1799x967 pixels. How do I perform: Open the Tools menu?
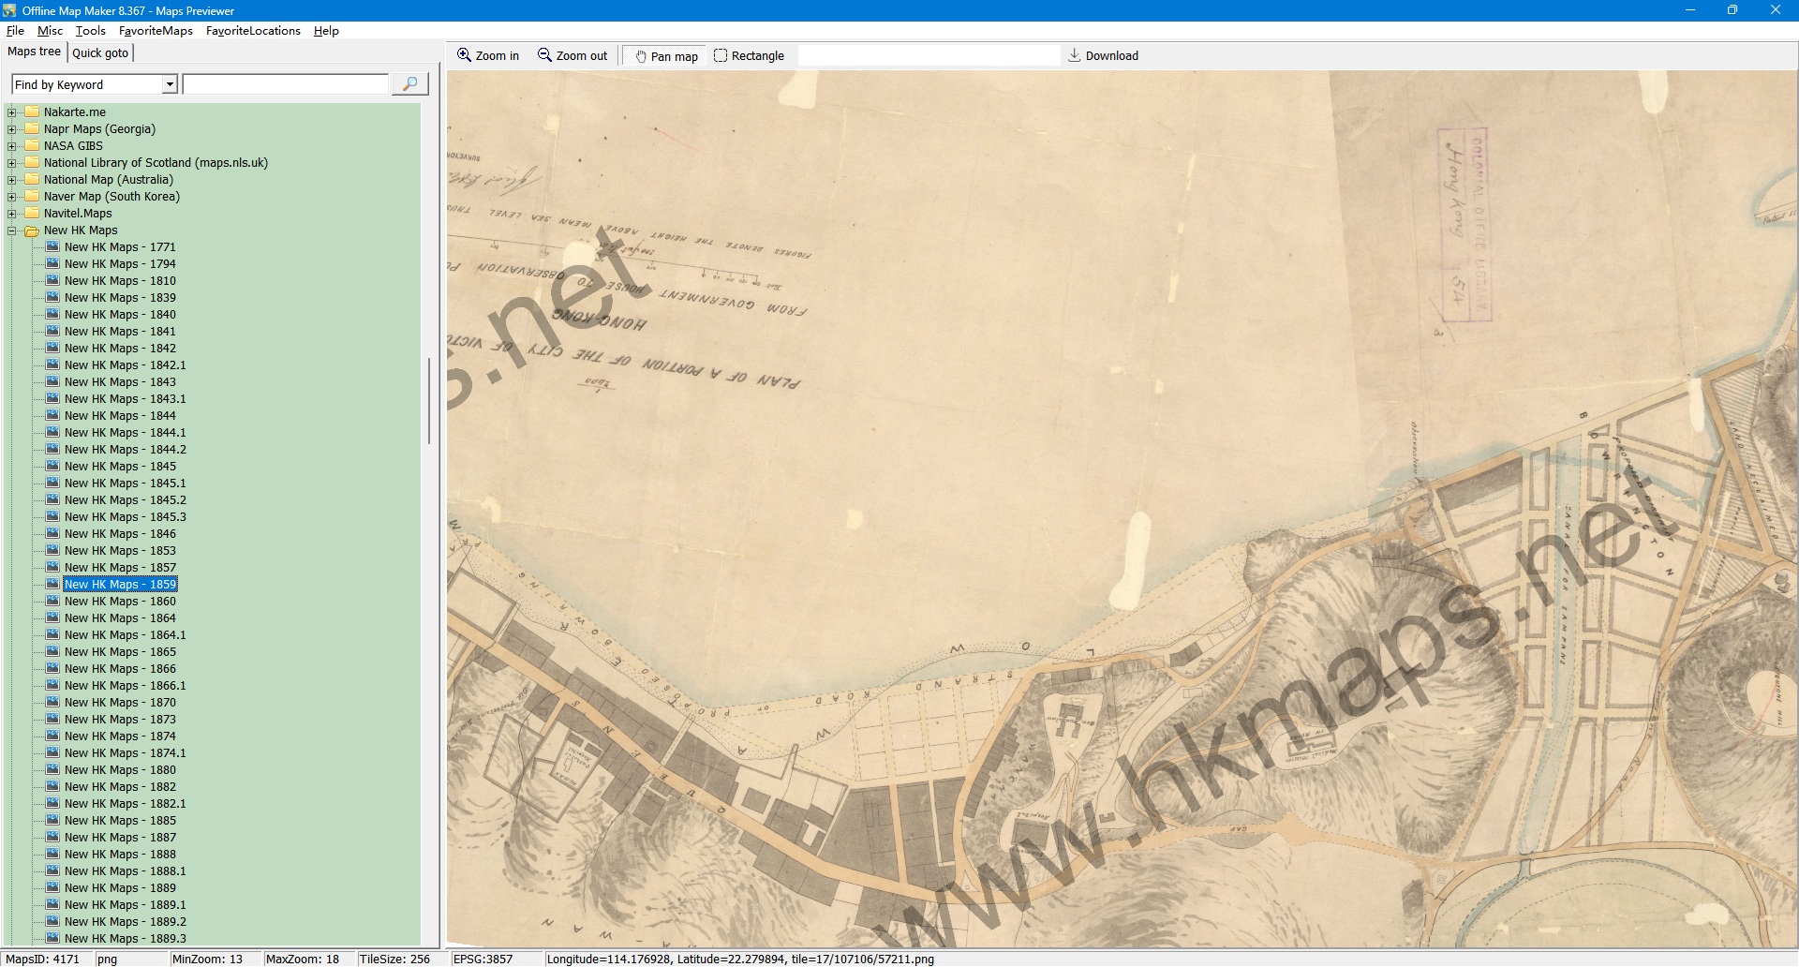pos(90,31)
